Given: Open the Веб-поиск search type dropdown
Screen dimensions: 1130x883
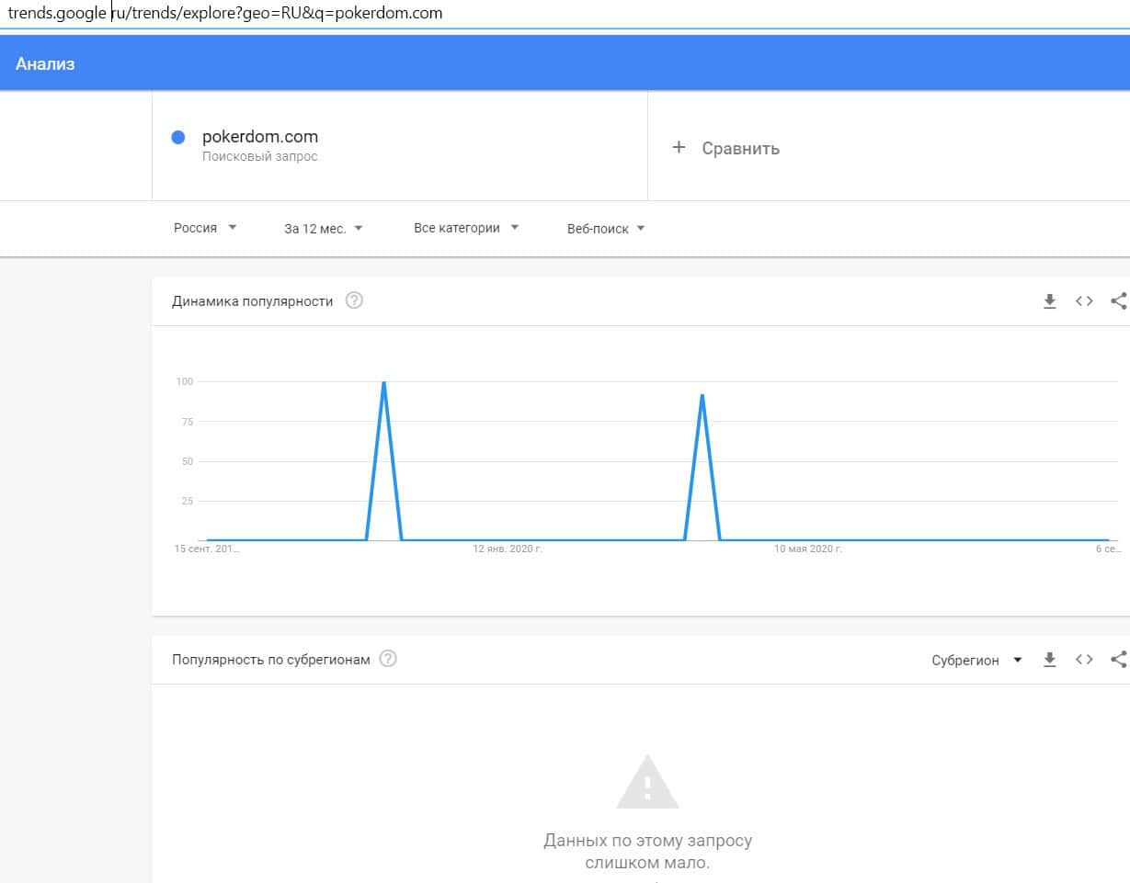Looking at the screenshot, I should coord(606,229).
